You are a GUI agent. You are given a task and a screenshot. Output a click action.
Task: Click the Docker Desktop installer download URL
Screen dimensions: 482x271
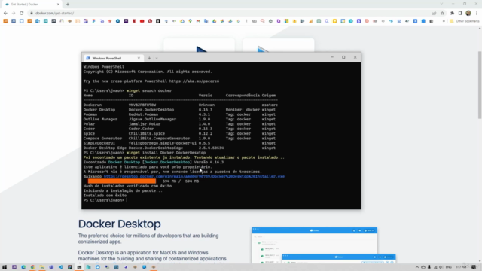194,176
